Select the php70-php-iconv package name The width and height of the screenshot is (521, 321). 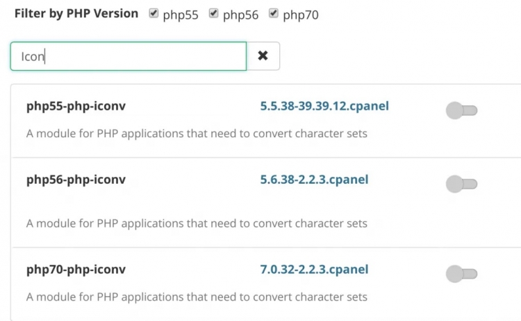click(76, 269)
